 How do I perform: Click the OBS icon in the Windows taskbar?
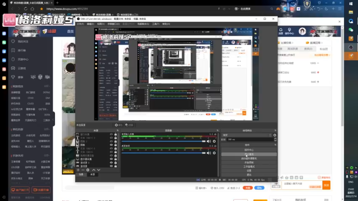351,47
